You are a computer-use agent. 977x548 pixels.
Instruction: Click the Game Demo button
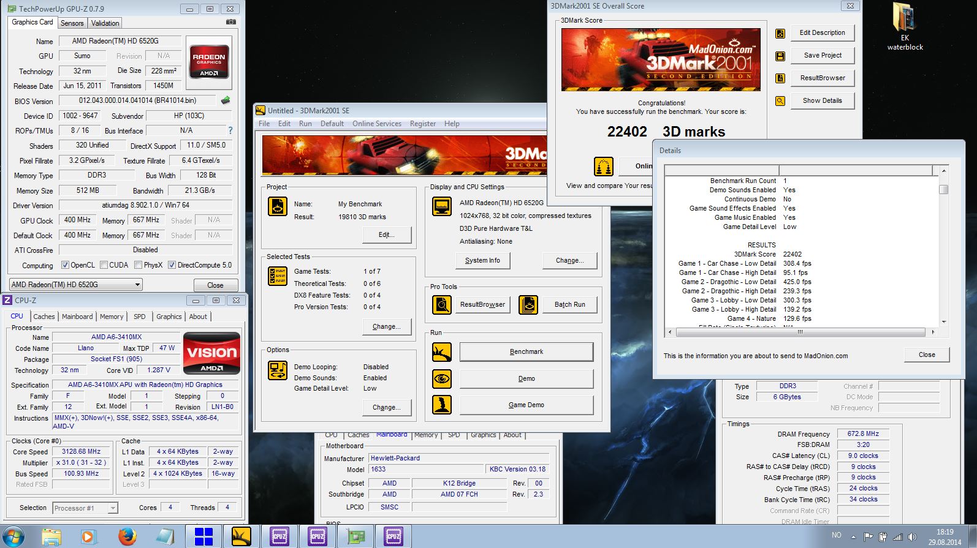[x=527, y=405]
